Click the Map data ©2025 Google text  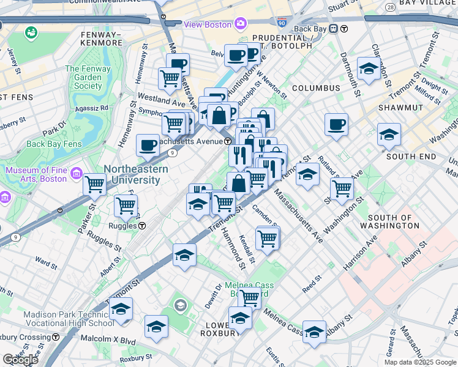coord(420,362)
